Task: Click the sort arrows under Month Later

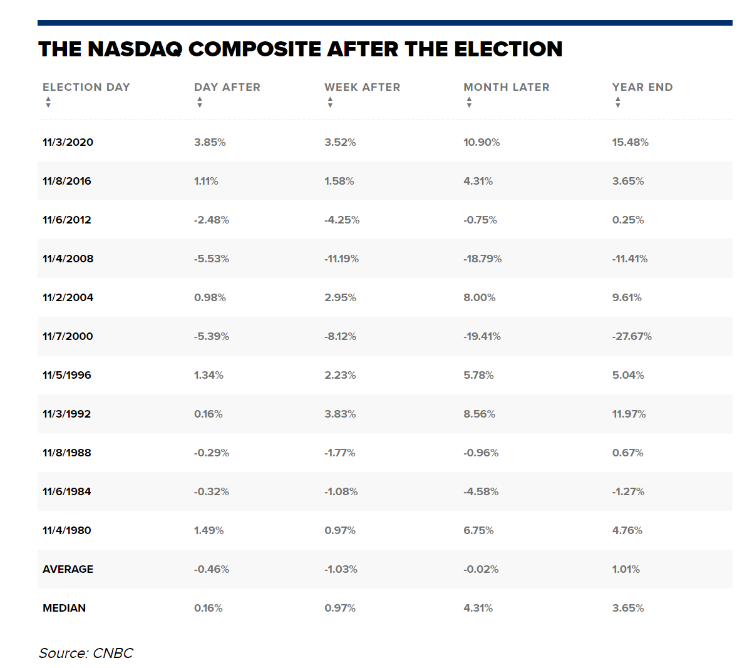Action: [x=469, y=103]
